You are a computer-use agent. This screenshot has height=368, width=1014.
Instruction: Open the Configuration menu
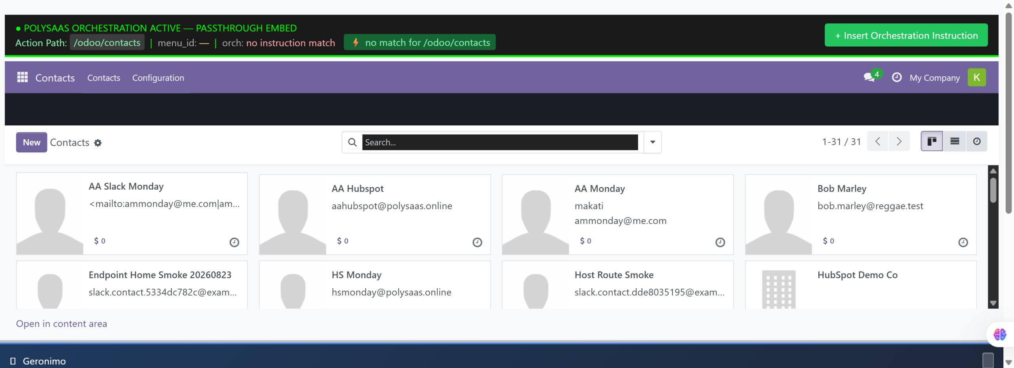[x=158, y=78]
